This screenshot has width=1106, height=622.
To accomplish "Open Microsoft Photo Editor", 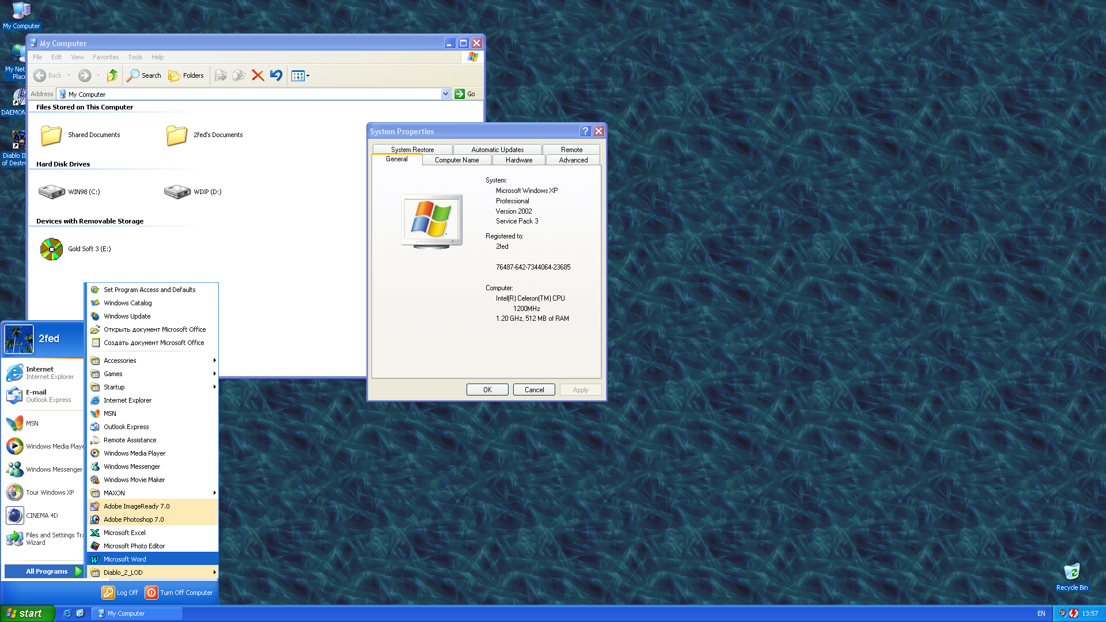I will coord(153,546).
